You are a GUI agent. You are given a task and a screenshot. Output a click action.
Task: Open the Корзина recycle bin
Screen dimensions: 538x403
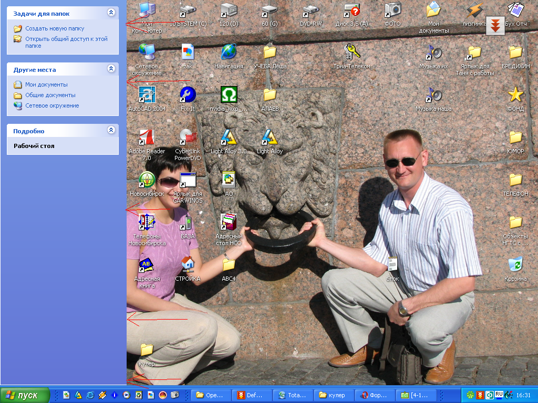click(515, 265)
